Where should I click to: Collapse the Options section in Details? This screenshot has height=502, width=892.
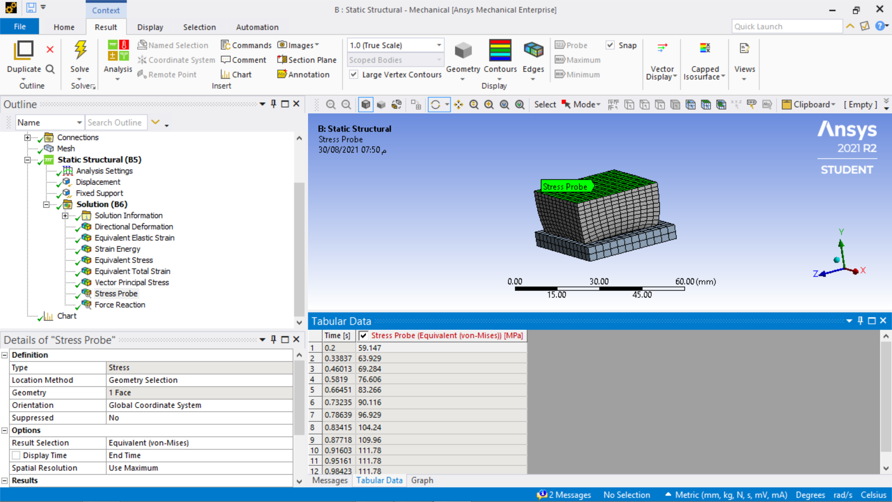[5, 430]
